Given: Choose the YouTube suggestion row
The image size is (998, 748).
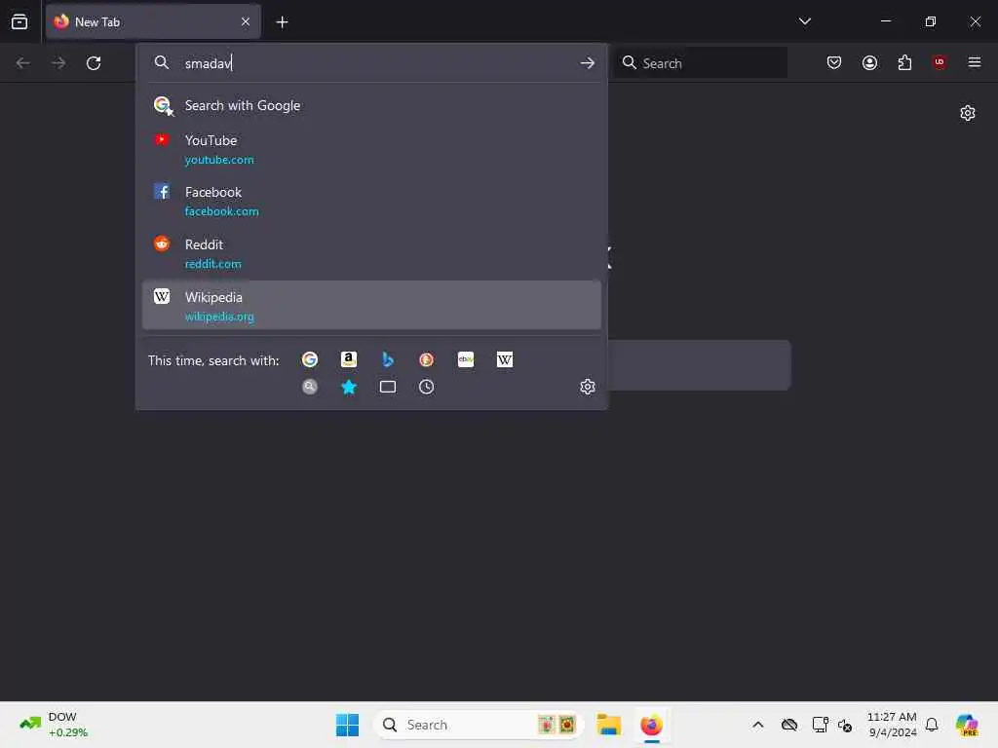Looking at the screenshot, I should coord(371,149).
